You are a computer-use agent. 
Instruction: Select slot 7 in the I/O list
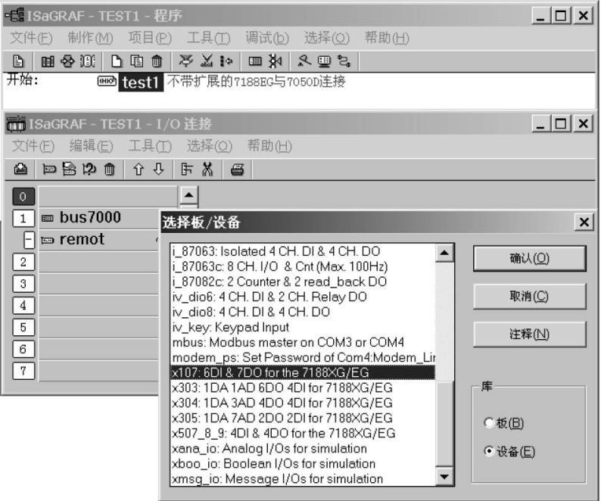click(x=23, y=371)
